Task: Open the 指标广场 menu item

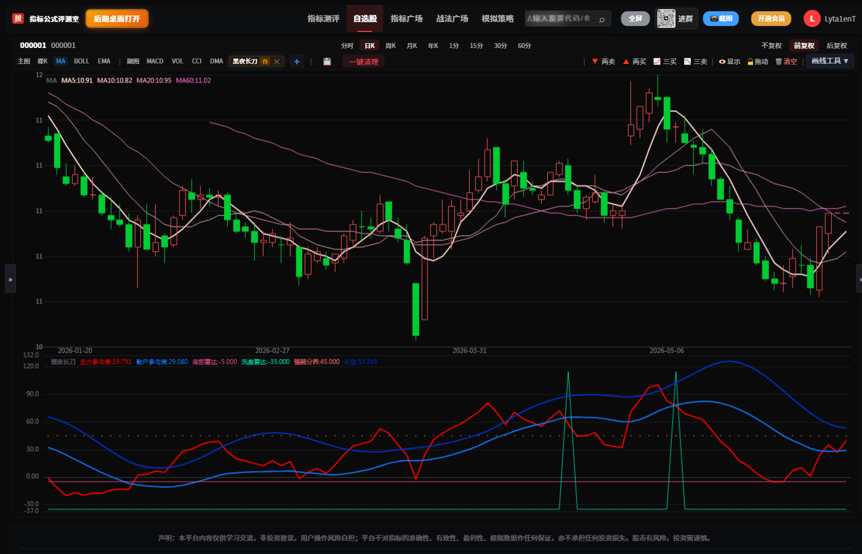Action: [406, 18]
